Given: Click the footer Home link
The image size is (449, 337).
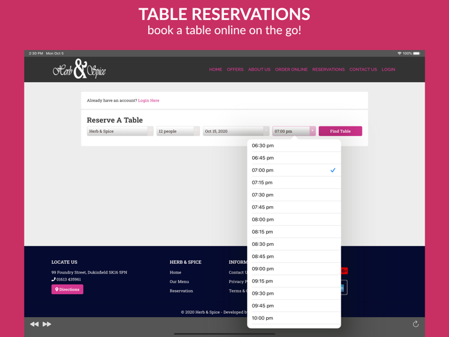Looking at the screenshot, I should (175, 272).
